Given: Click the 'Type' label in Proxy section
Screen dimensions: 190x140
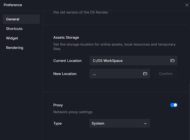Looking at the screenshot, I should pyautogui.click(x=58, y=123).
